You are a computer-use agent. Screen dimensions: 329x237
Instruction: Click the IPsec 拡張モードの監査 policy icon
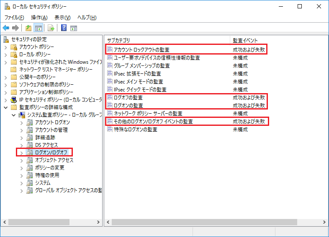(x=110, y=73)
